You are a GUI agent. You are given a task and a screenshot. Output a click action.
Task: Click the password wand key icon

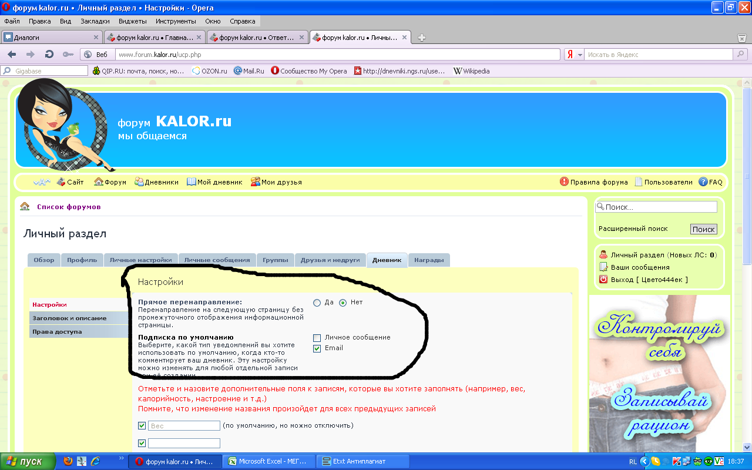point(68,54)
